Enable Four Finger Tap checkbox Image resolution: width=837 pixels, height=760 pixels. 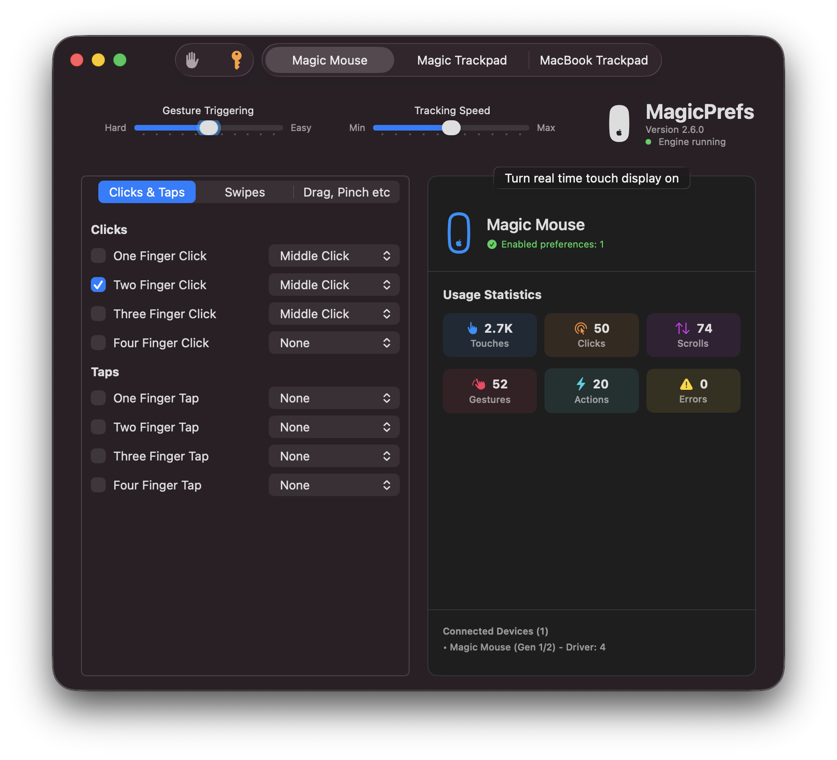98,485
